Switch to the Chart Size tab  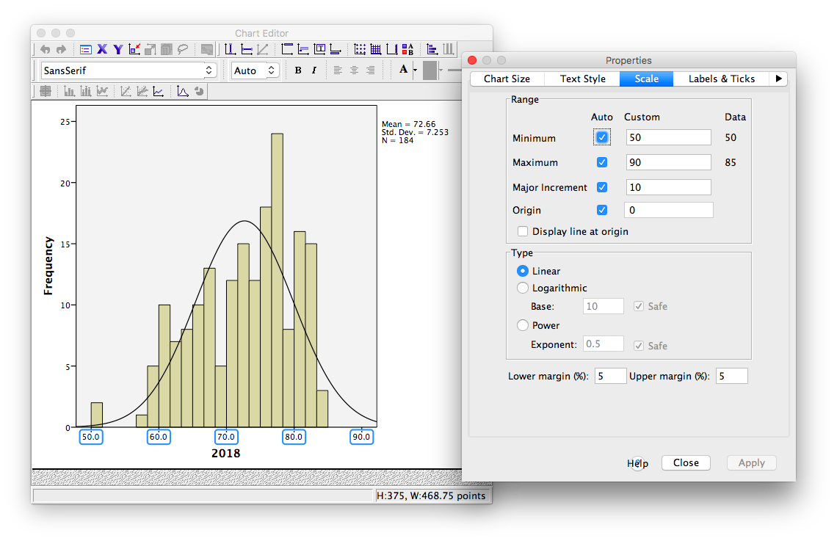point(507,79)
